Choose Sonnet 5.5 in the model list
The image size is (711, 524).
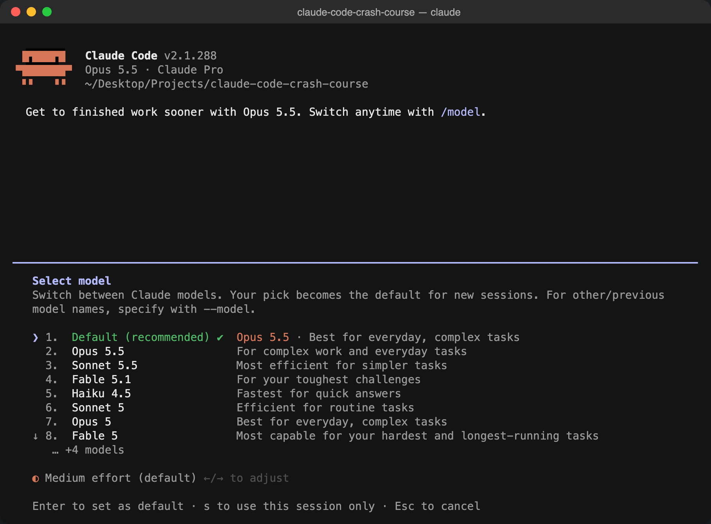click(x=105, y=365)
